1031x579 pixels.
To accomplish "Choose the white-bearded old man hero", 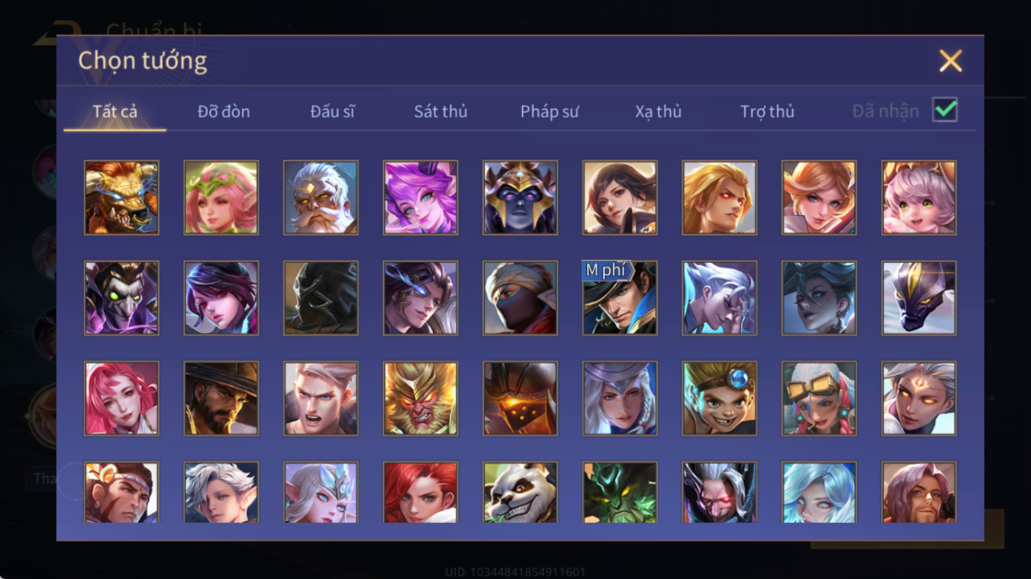I will click(x=321, y=198).
